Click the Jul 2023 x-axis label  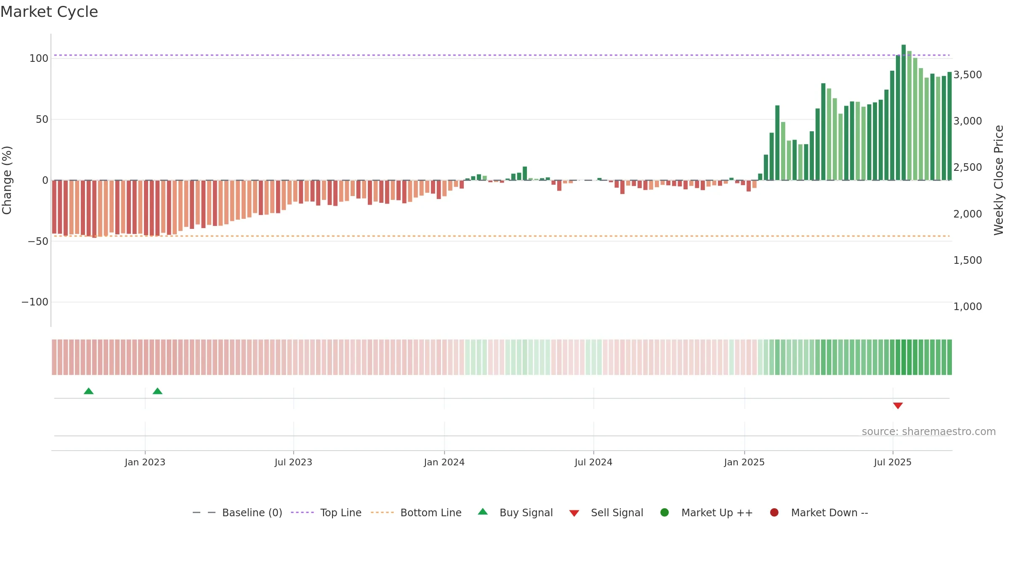click(293, 462)
